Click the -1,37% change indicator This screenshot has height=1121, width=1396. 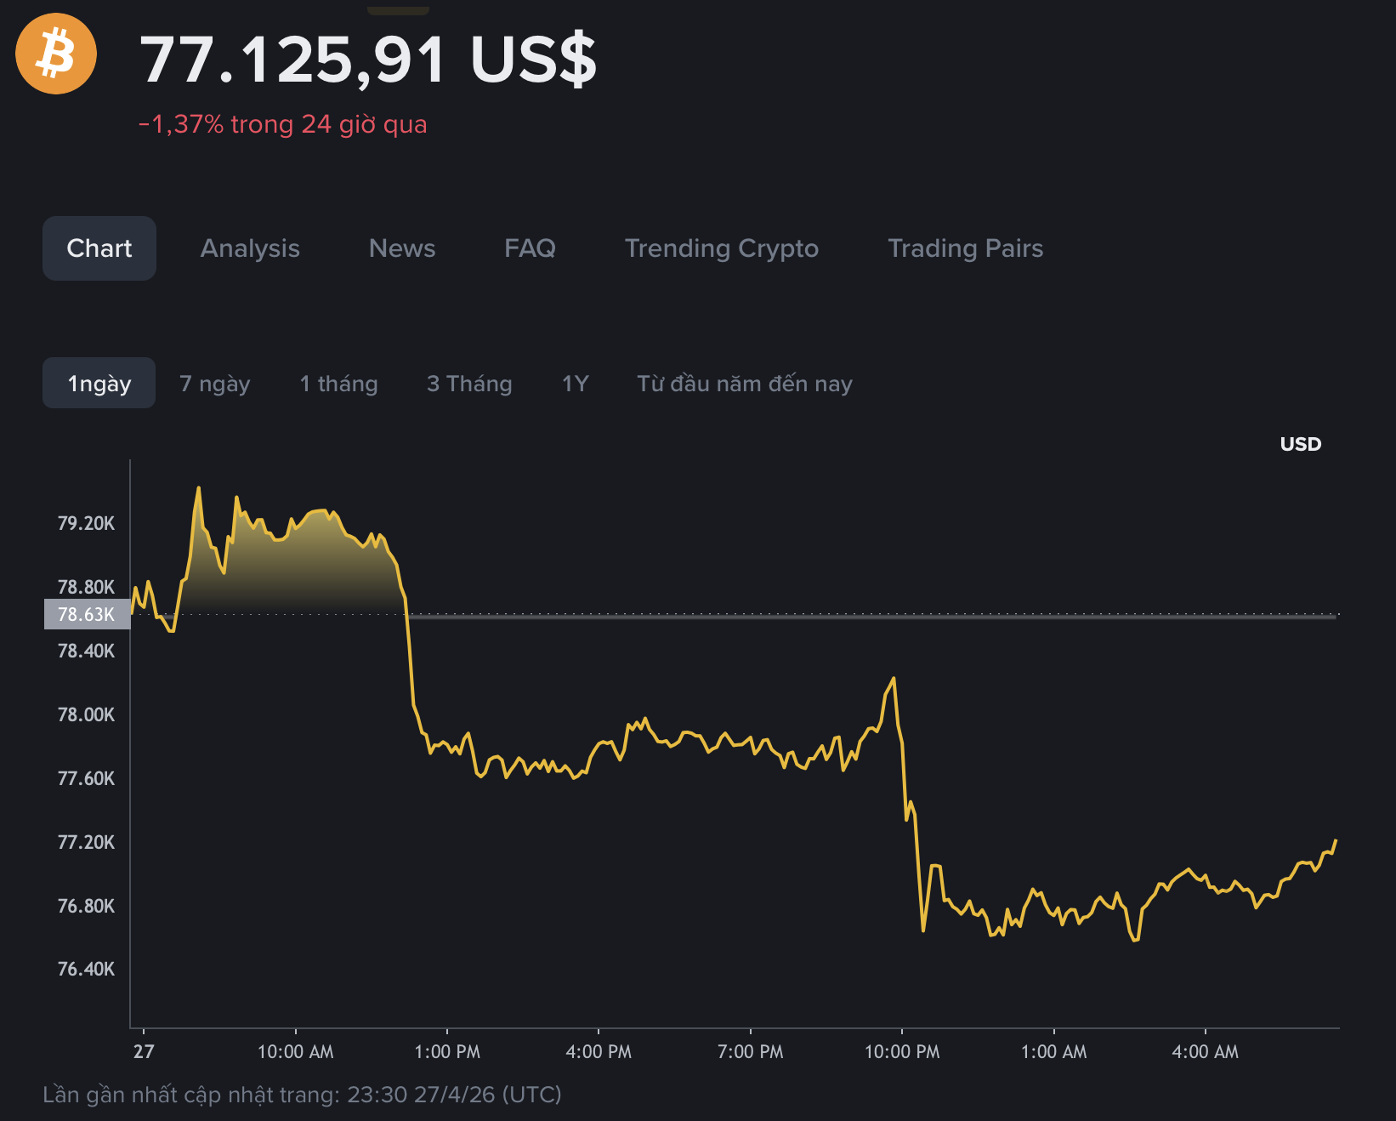[283, 124]
